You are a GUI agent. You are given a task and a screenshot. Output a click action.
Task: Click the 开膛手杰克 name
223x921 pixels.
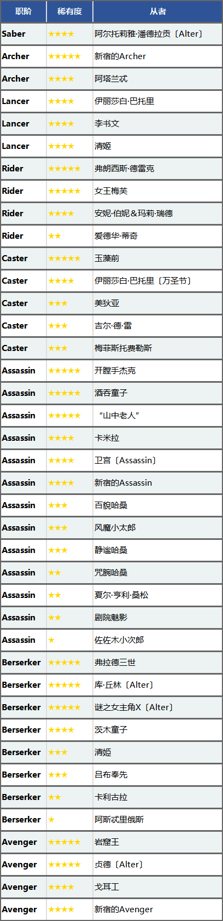[x=115, y=371]
